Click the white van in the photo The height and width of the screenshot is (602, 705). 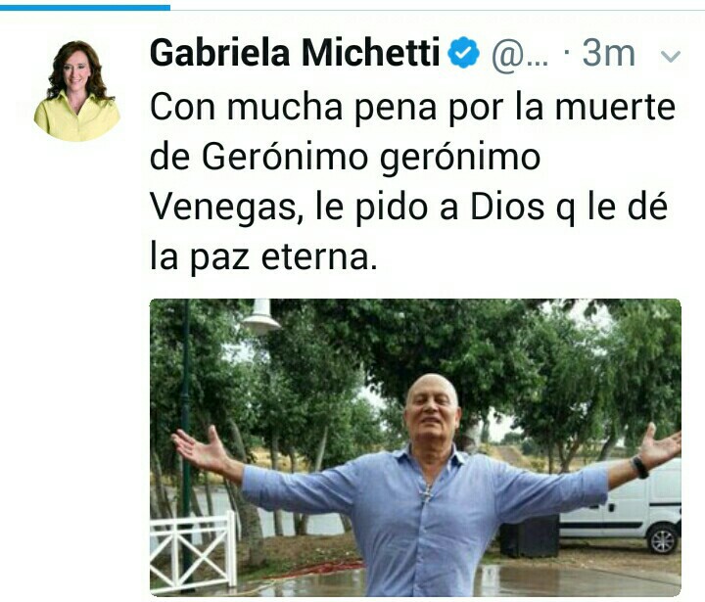(621, 504)
